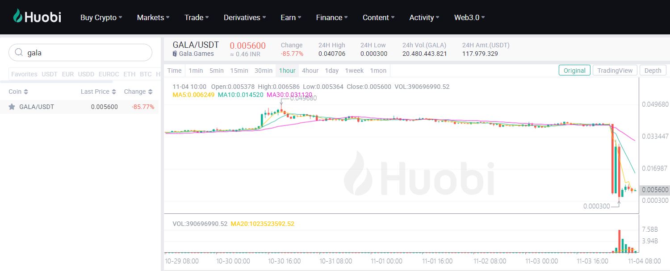Viewport: 670px width, 271px height.
Task: Open the GALA/USDT pair row
Action: pyautogui.click(x=79, y=107)
